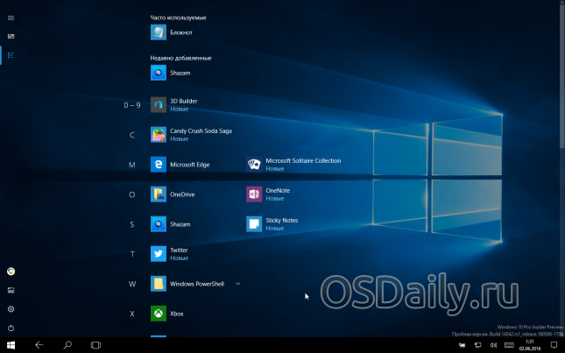The width and height of the screenshot is (565, 353).
Task: Open Sticky Notes app
Action: click(x=254, y=224)
